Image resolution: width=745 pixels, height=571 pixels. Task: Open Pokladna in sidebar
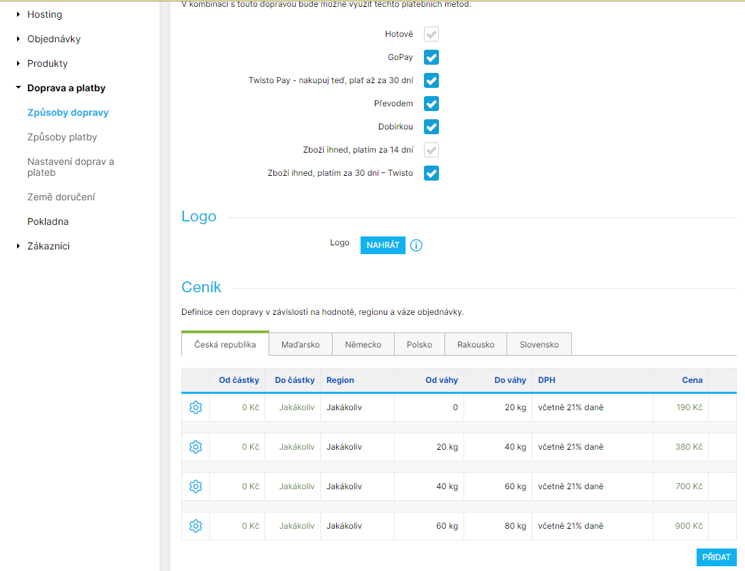pos(48,221)
